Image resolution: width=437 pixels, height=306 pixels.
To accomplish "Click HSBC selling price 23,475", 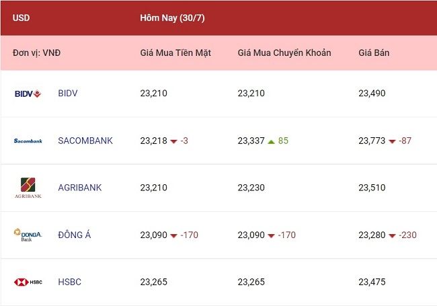I will pyautogui.click(x=372, y=282).
